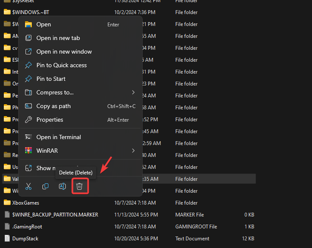This screenshot has width=312, height=248.
Task: Click the Cut scissors icon
Action: (x=28, y=186)
